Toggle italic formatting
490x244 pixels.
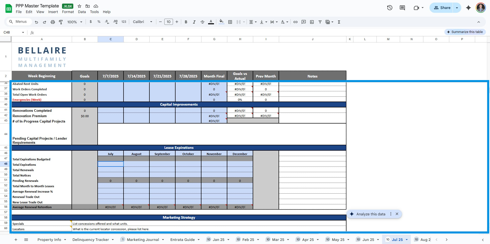[x=194, y=22]
